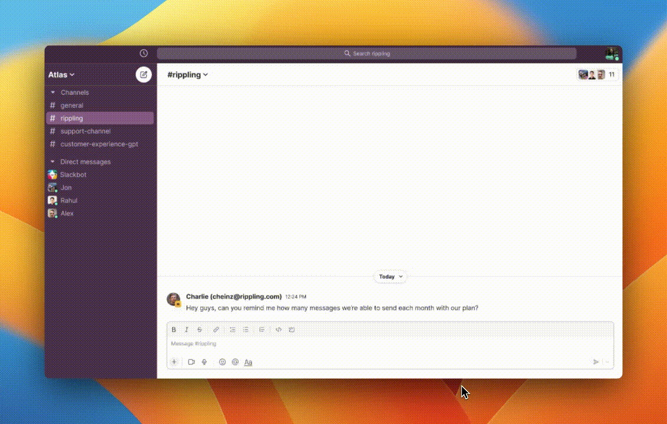This screenshot has height=424, width=667.
Task: Open the emoji picker
Action: click(222, 362)
